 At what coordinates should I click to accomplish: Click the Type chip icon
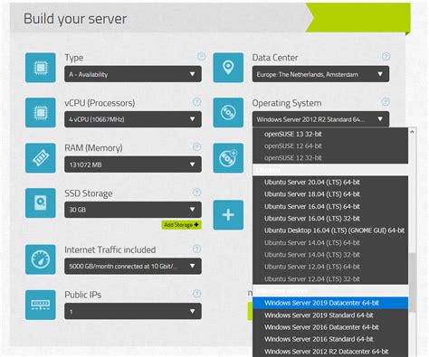[x=41, y=68]
